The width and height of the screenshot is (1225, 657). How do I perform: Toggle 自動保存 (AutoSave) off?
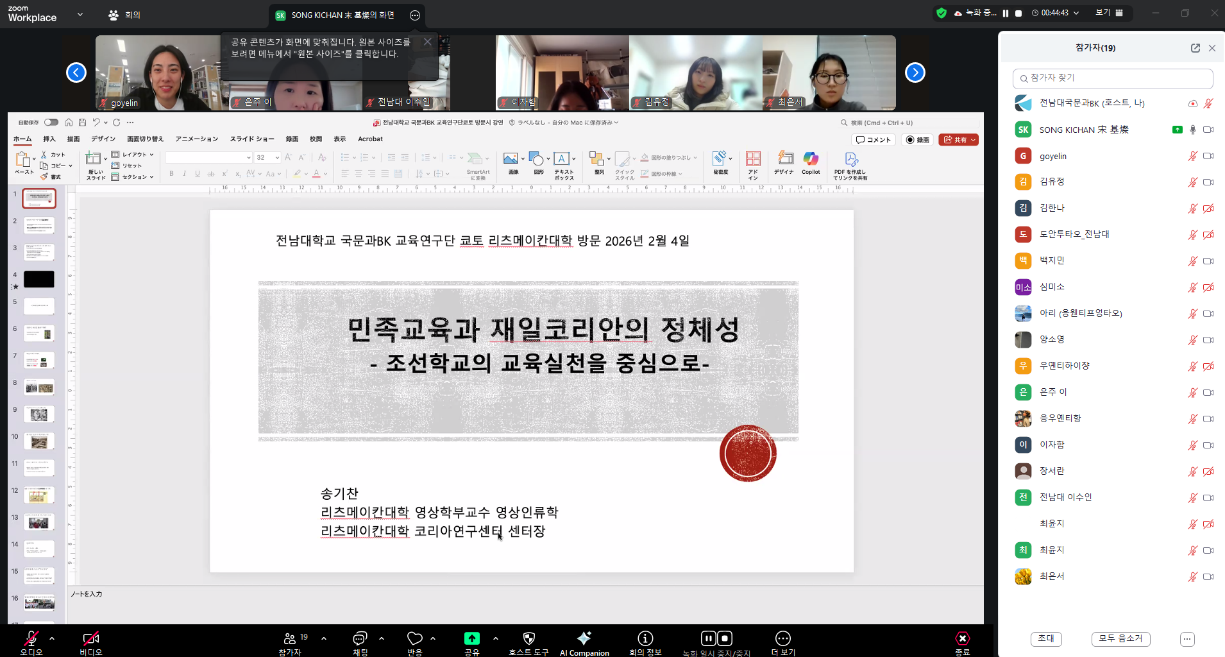(51, 122)
